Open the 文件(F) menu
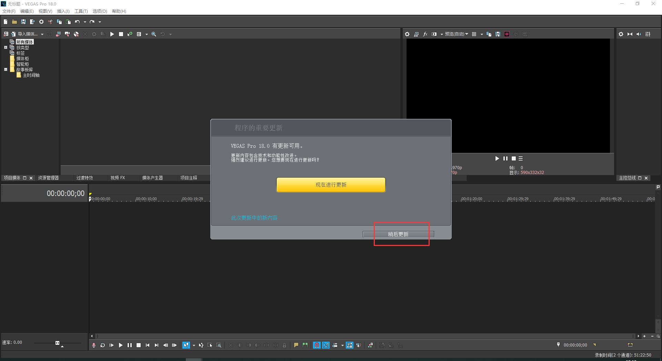Screen dimensions: 662x361 [x=9, y=11]
